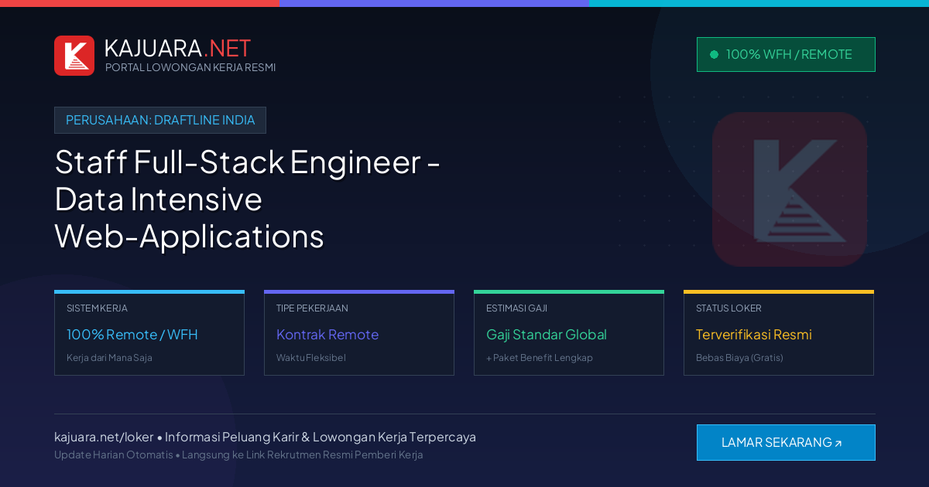Click the arrow icon in LAMAR SEKARANG
This screenshot has width=929, height=487.
point(838,444)
